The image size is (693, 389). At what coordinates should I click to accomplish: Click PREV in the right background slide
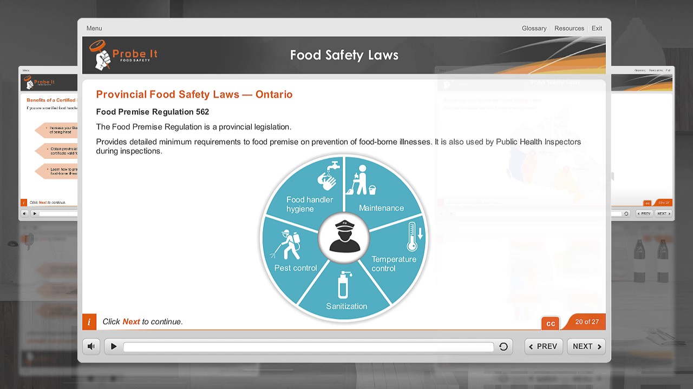point(644,213)
